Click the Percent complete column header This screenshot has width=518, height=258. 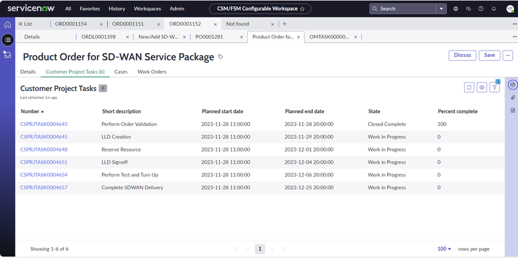click(458, 112)
